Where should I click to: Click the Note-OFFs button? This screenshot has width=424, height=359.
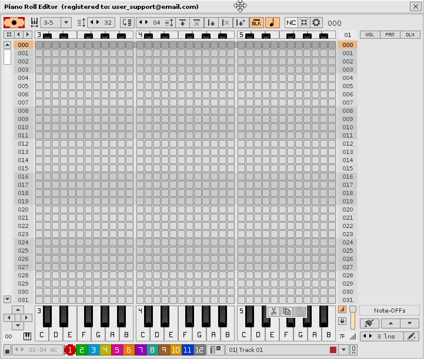point(390,311)
